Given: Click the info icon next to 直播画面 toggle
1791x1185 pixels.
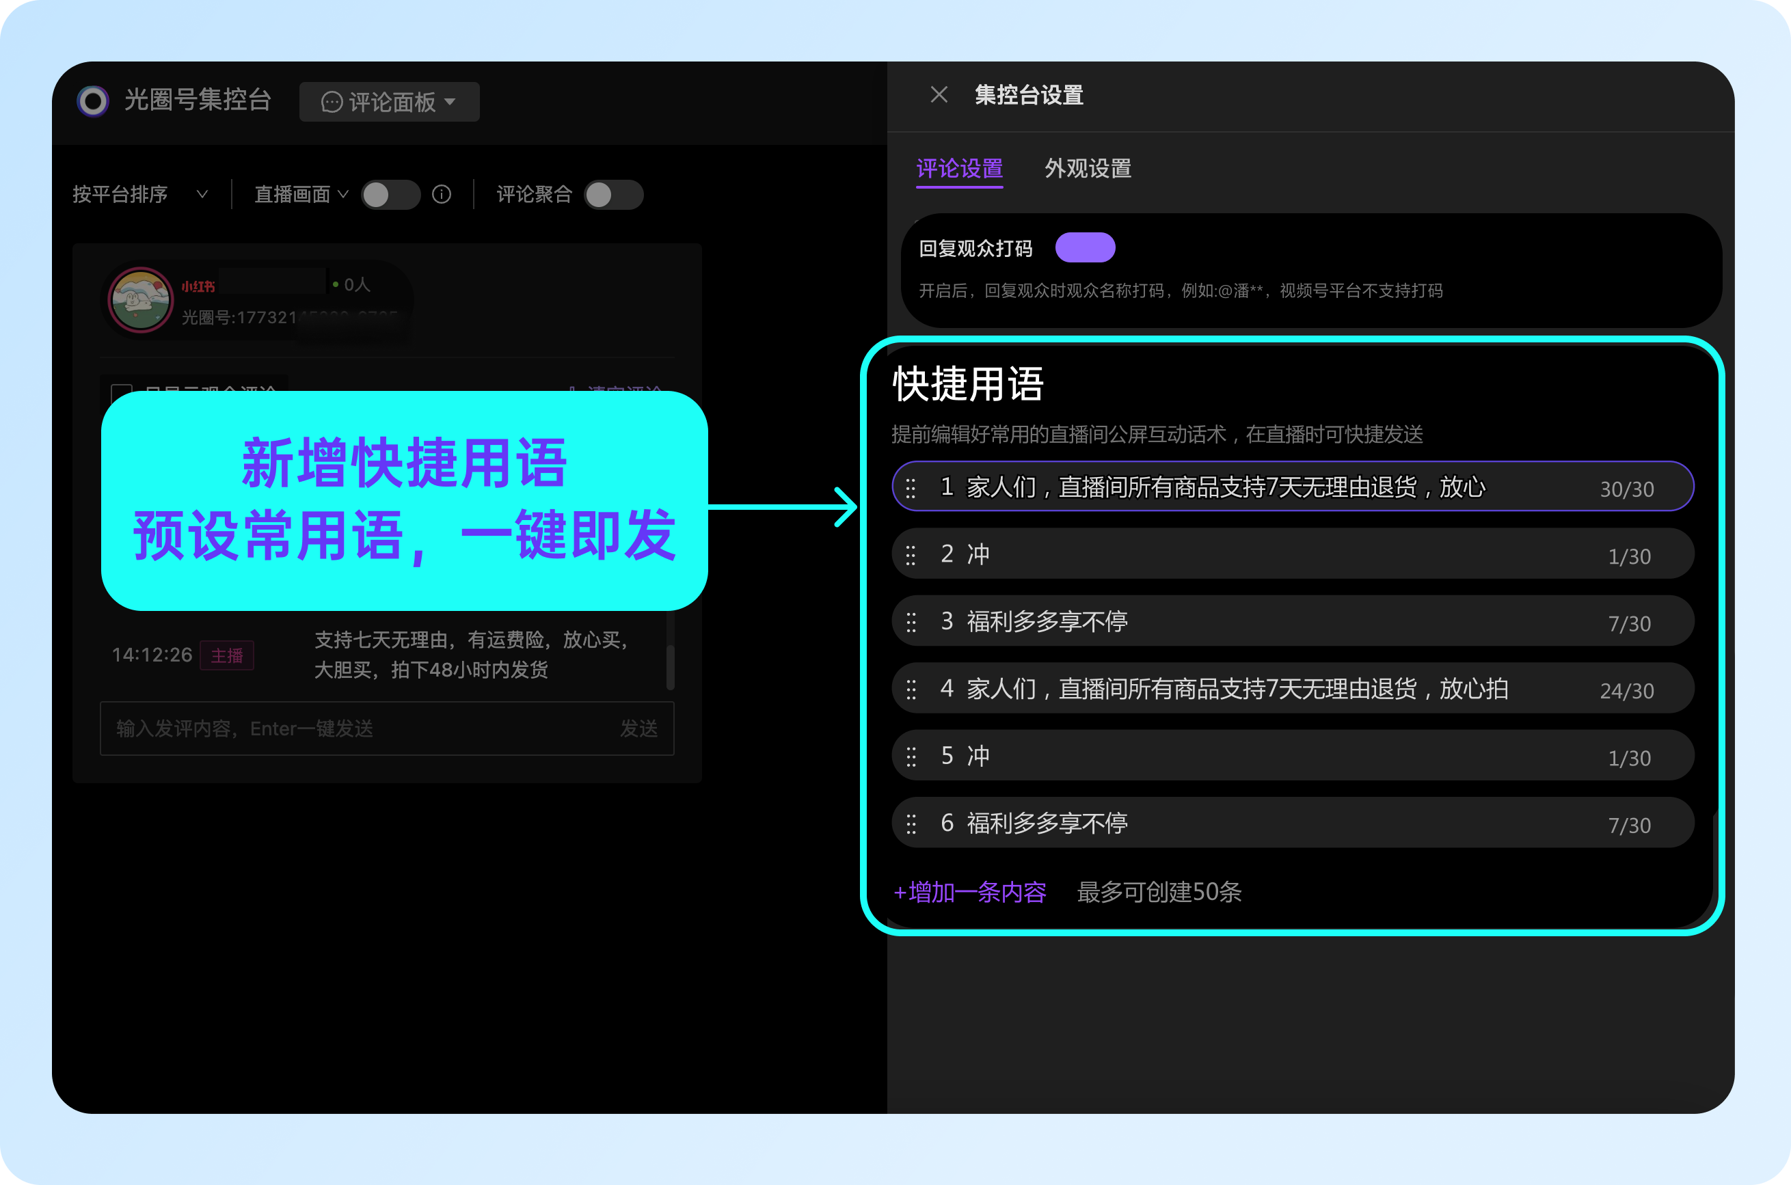Looking at the screenshot, I should (442, 194).
